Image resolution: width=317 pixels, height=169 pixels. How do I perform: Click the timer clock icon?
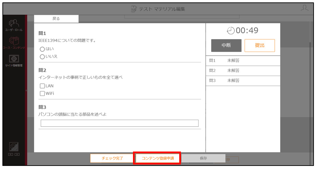(x=231, y=31)
